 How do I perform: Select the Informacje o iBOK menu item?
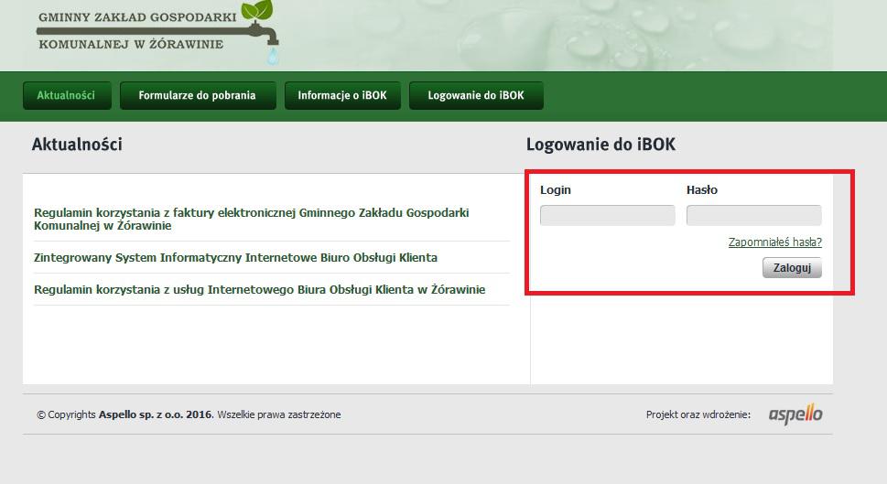[342, 95]
